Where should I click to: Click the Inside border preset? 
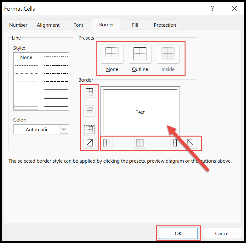coord(168,54)
